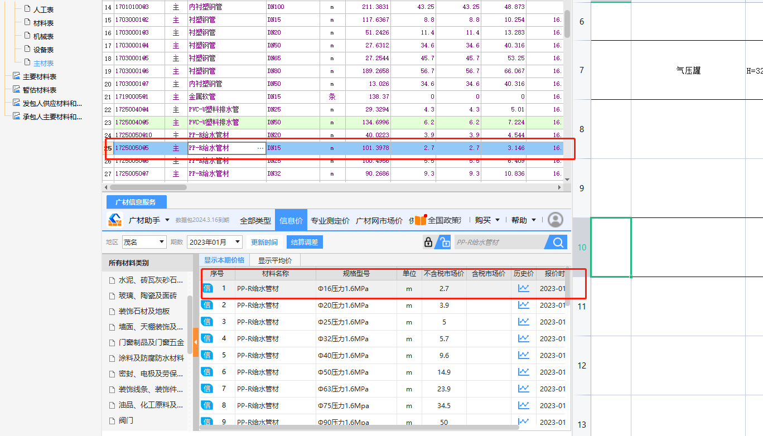This screenshot has height=436, width=763.
Task: Select the 阀门 category
Action: tap(126, 420)
